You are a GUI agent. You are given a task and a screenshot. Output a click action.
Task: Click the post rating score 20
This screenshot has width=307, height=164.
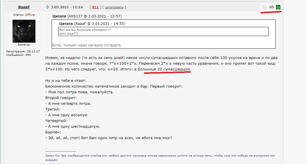click(271, 7)
